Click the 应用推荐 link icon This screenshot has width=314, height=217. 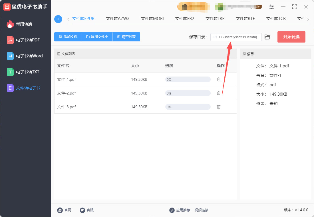(172, 210)
